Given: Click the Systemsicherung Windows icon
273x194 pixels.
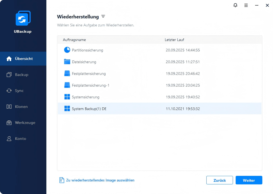Looking at the screenshot, I should [67, 97].
